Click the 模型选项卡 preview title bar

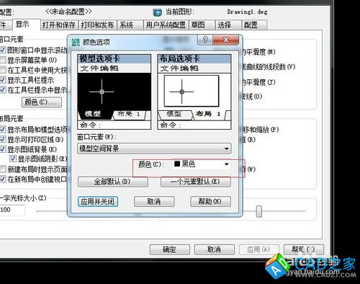114,58
